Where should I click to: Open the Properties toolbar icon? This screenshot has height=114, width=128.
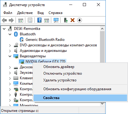coord(30,20)
